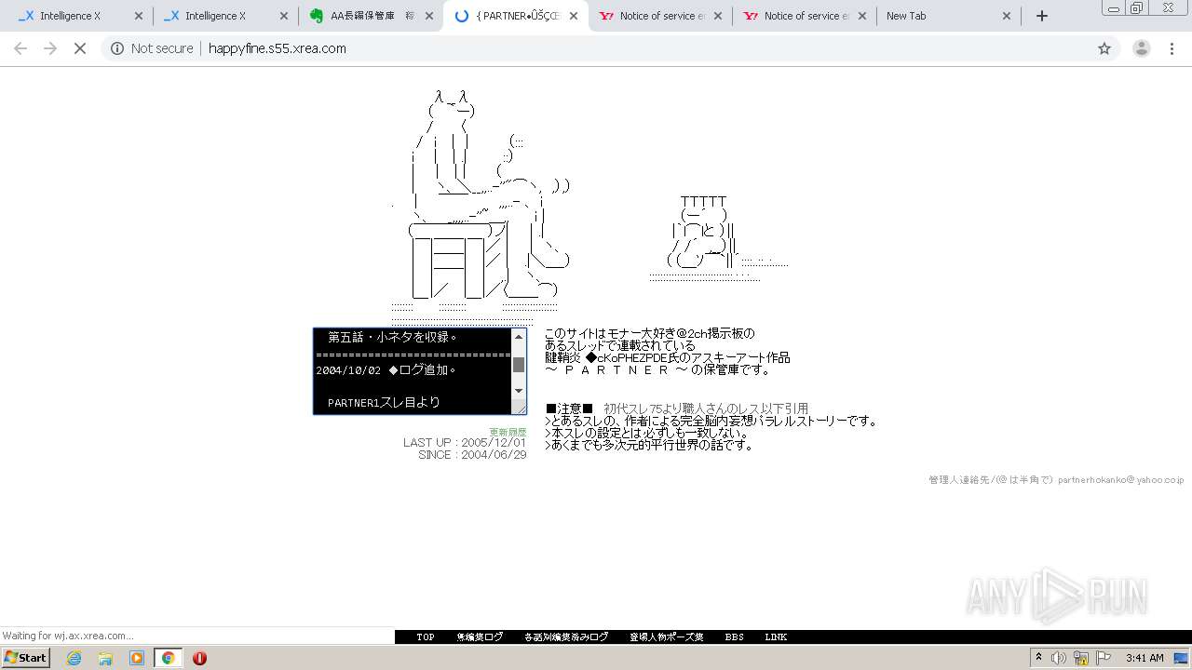Open the network warning tray icon

point(1081,658)
